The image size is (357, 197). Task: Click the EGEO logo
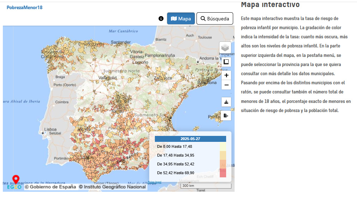14,187
